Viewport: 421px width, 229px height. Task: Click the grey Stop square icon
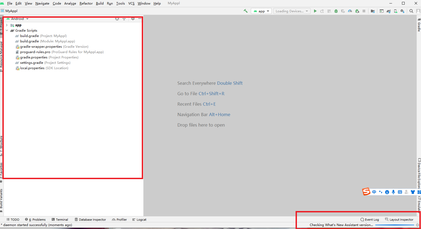pyautogui.click(x=364, y=11)
